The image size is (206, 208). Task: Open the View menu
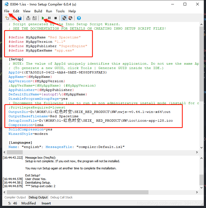coord(27,11)
